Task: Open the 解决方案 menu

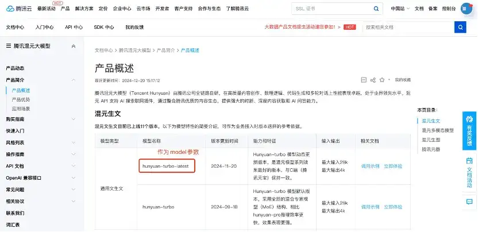Action: (84, 9)
